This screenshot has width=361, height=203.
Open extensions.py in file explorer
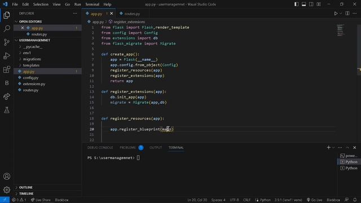pyautogui.click(x=47, y=84)
